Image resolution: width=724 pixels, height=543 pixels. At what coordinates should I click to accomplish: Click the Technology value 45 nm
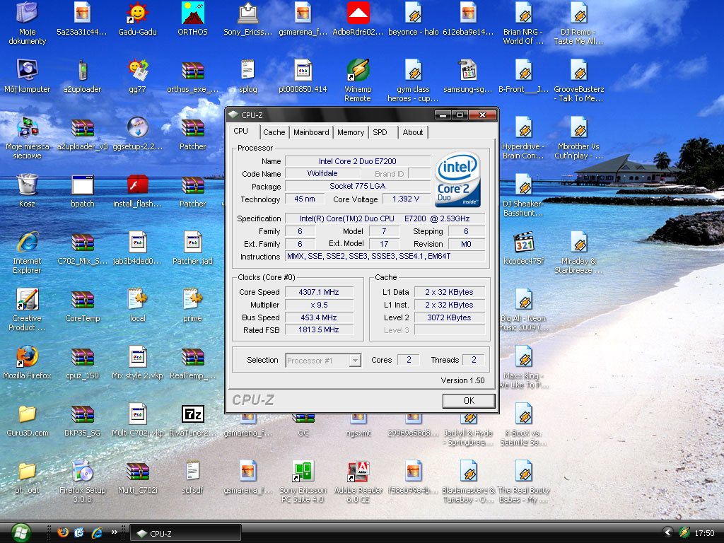(x=305, y=199)
